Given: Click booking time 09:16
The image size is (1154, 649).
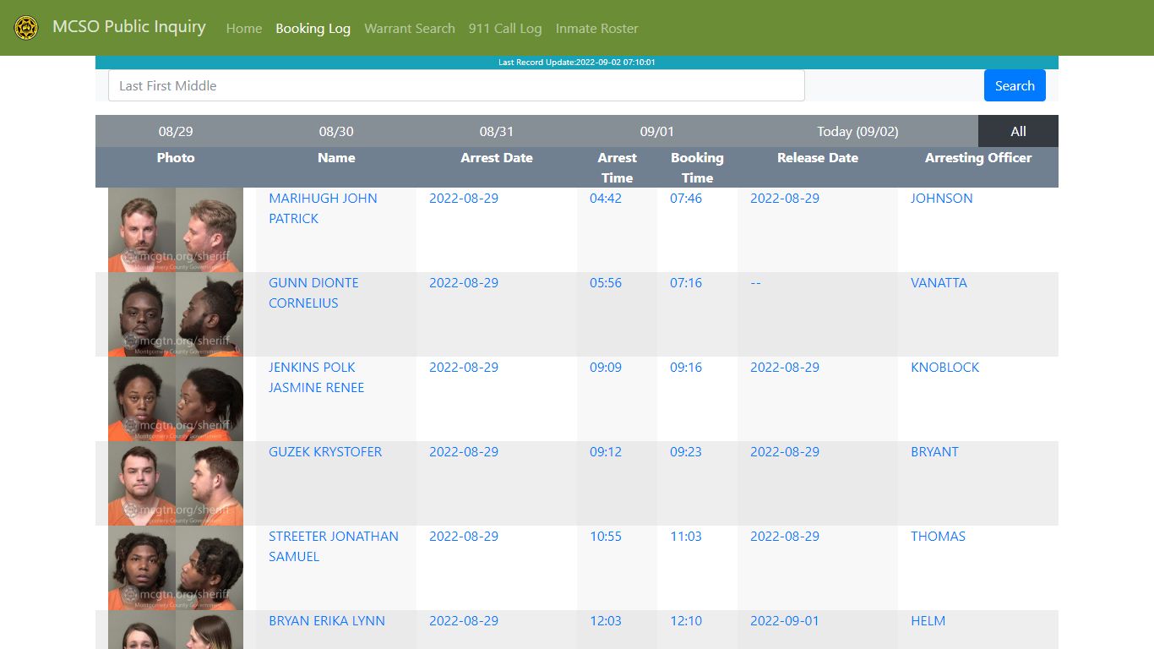Looking at the screenshot, I should tap(686, 367).
